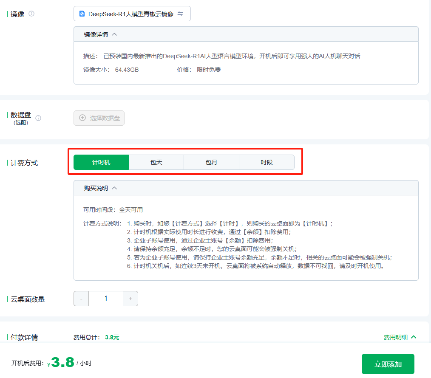Click the 付款详情 section label

(24, 337)
